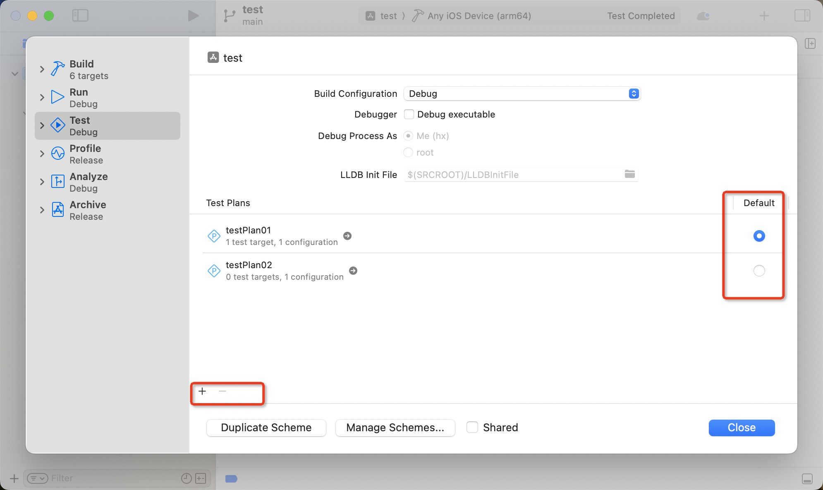
Task: Remove test plan with minus button
Action: (222, 392)
